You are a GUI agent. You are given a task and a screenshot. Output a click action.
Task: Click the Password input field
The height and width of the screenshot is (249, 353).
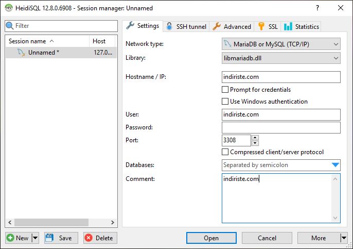[x=281, y=127]
